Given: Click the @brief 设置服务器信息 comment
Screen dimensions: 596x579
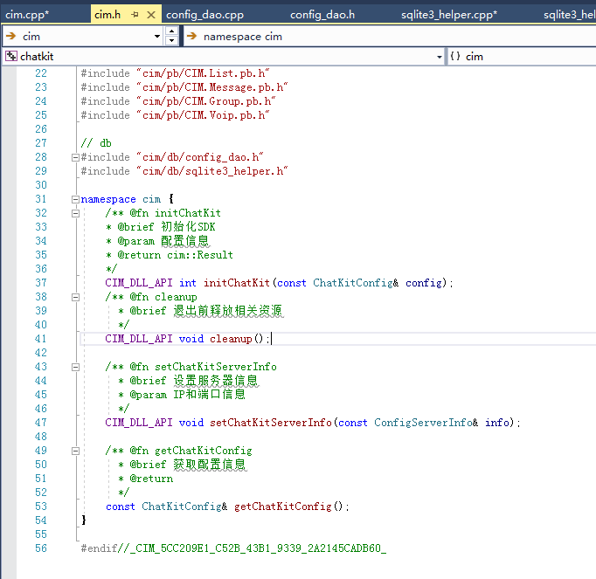Looking at the screenshot, I should tap(188, 381).
